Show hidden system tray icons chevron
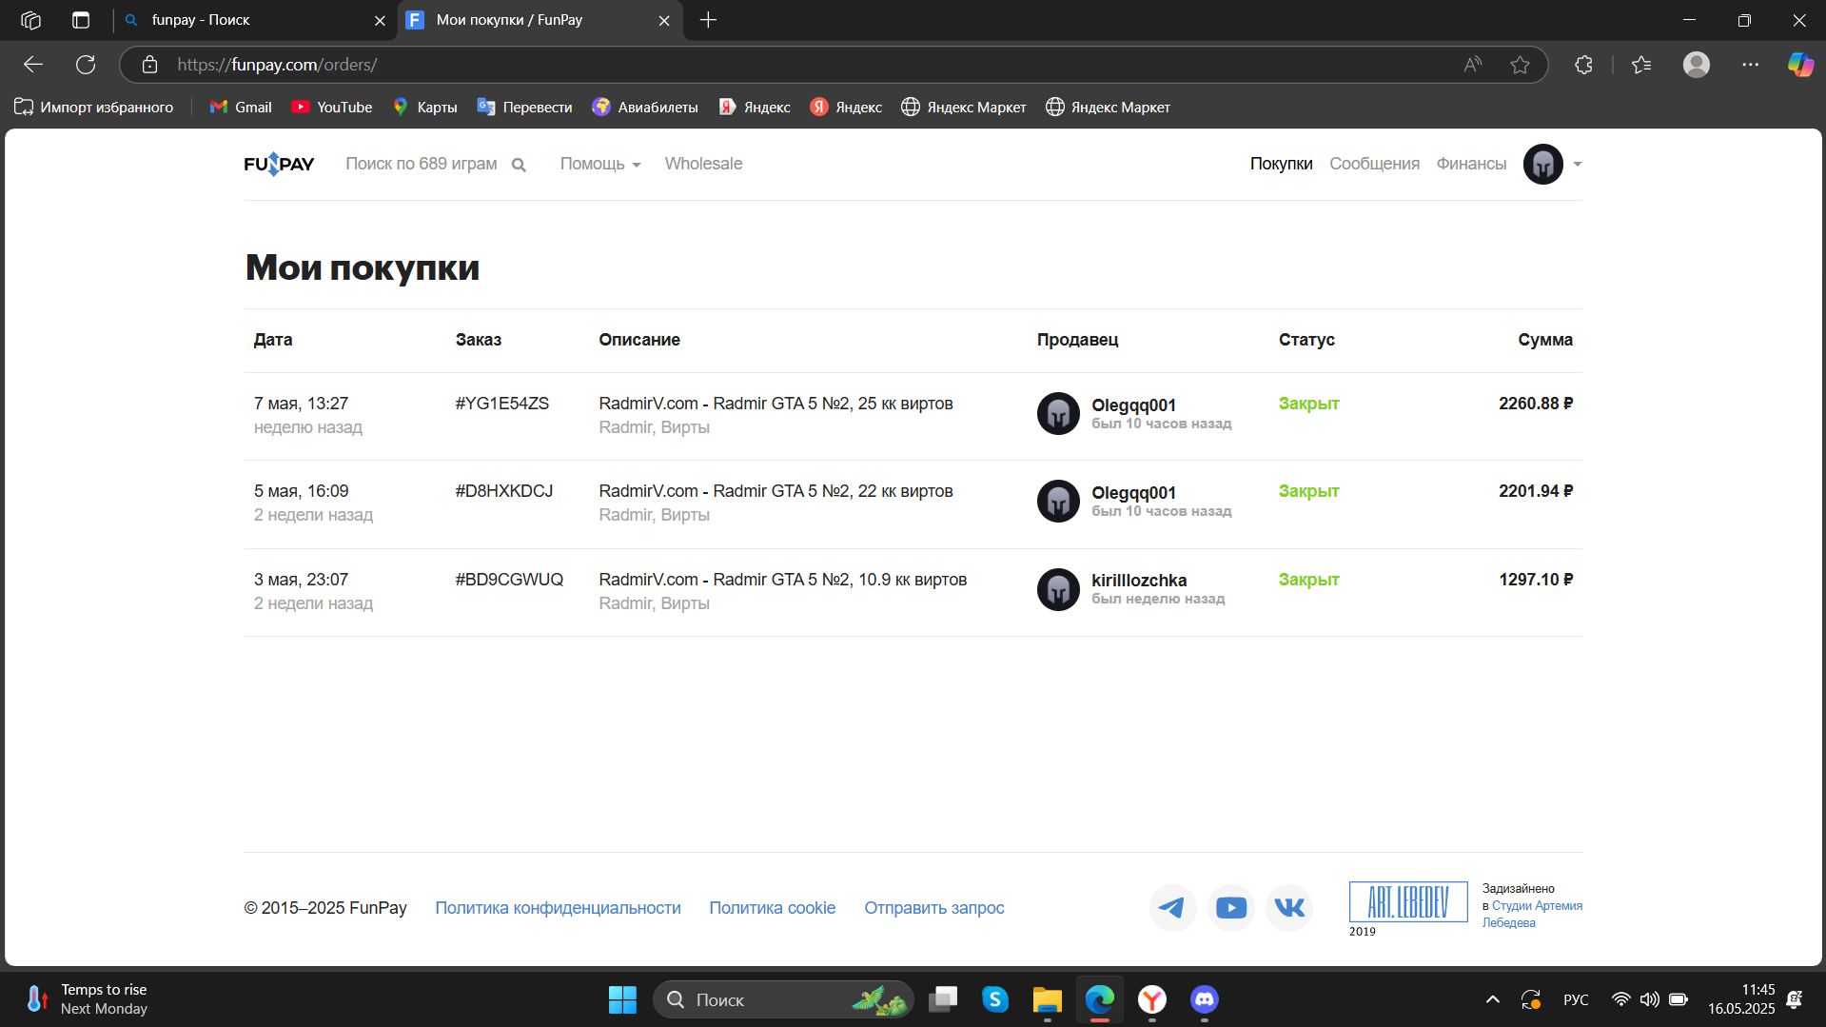Viewport: 1826px width, 1027px height. click(x=1492, y=999)
